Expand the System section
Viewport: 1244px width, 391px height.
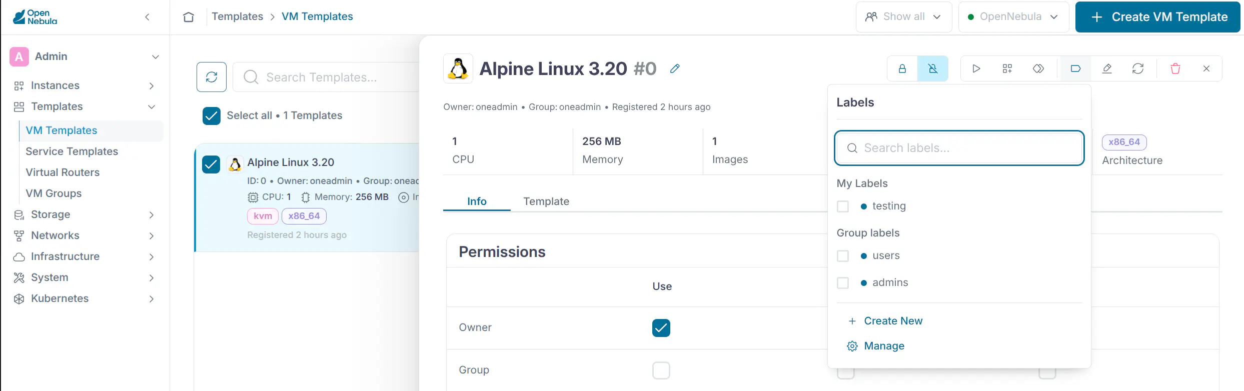152,277
